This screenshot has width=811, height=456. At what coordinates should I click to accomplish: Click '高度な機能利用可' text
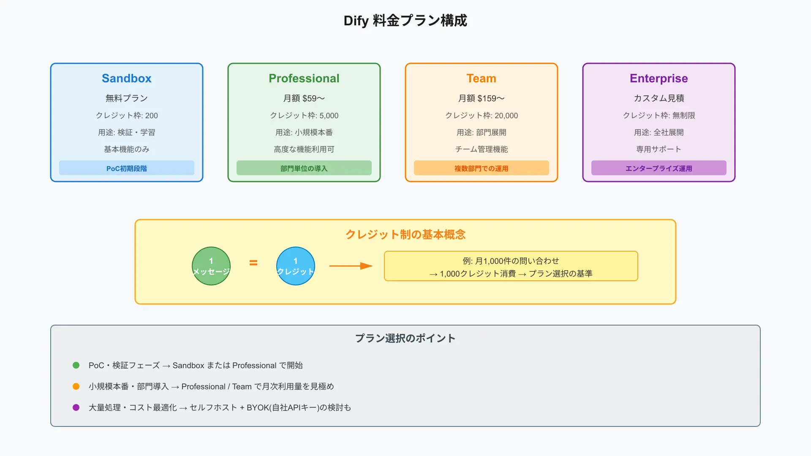[x=304, y=149]
